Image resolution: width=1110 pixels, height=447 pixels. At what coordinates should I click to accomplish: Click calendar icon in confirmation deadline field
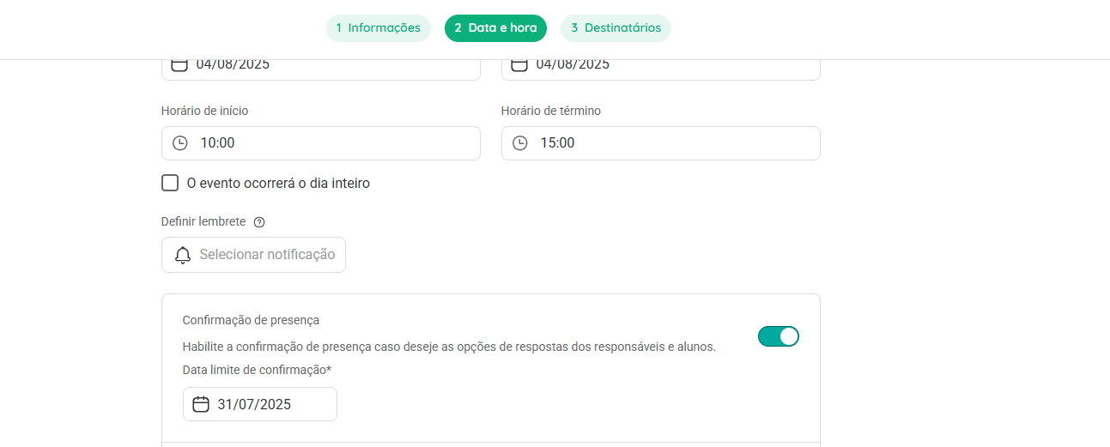coord(201,404)
